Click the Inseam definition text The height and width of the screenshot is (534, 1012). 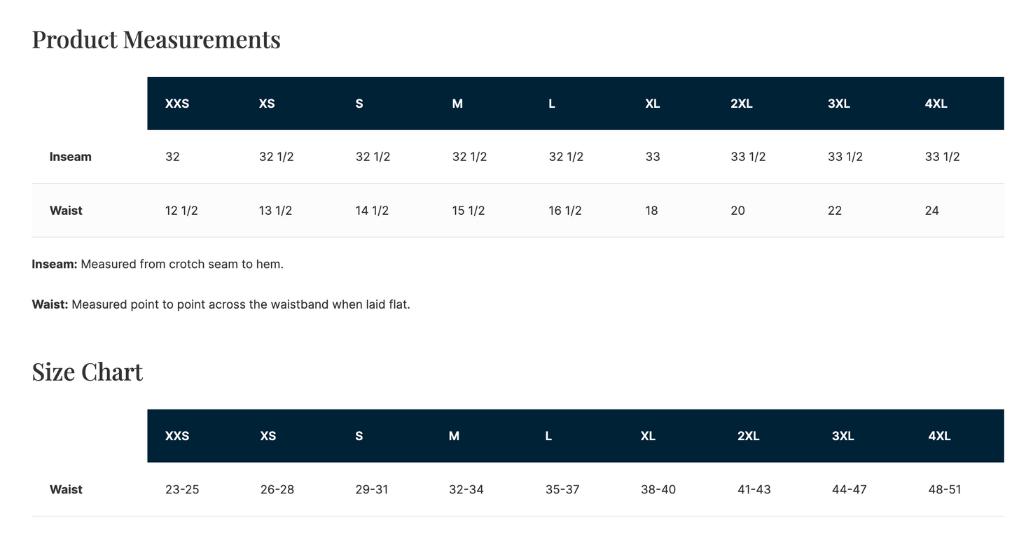tap(158, 265)
